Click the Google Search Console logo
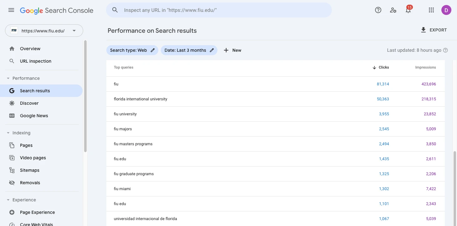 click(x=57, y=10)
